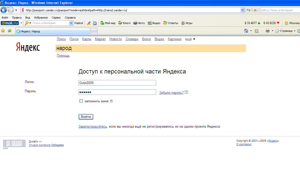The width and height of the screenshot is (300, 171).
Task: Click the Home icon in command bar
Action: click(246, 31)
